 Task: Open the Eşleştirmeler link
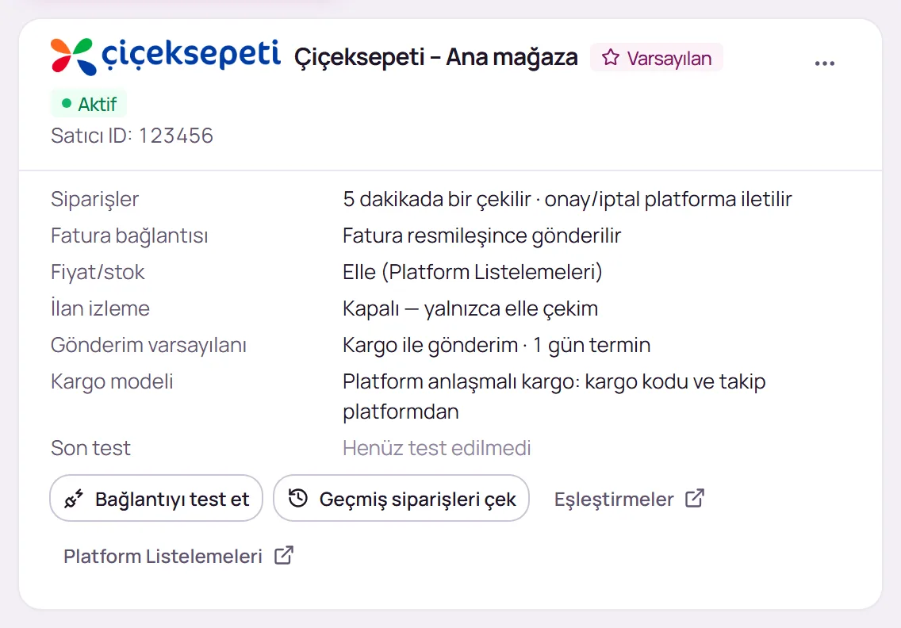(x=629, y=499)
